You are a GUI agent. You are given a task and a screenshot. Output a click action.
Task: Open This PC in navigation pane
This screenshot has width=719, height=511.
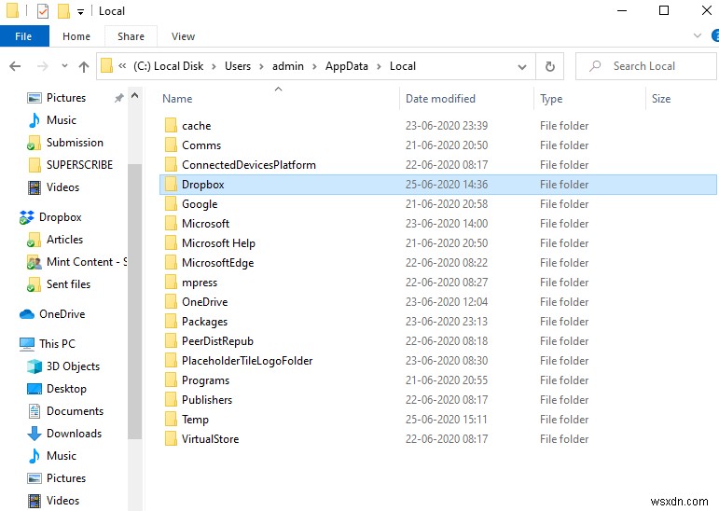click(x=57, y=343)
